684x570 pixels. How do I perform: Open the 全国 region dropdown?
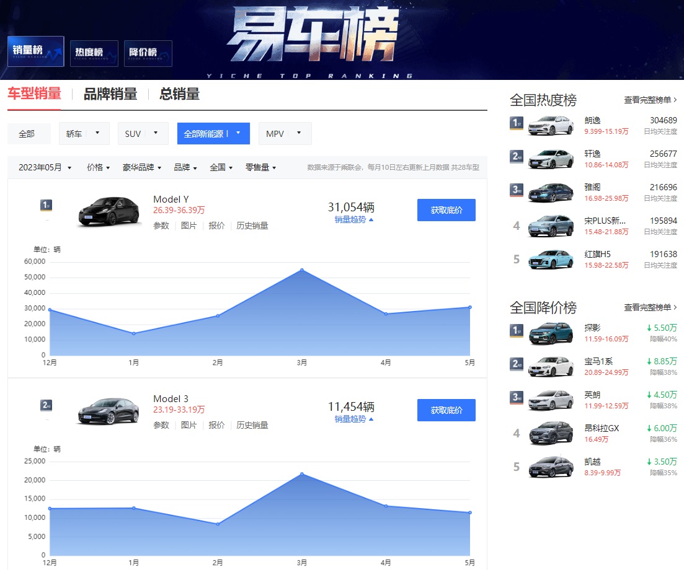coord(221,167)
